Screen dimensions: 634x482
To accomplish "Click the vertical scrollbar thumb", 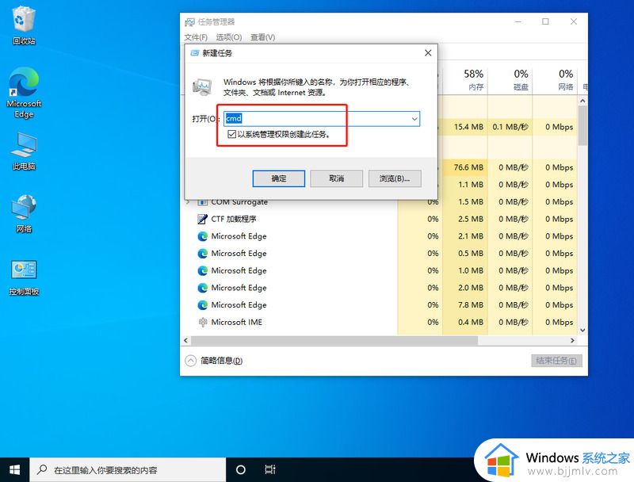I will tap(582, 125).
